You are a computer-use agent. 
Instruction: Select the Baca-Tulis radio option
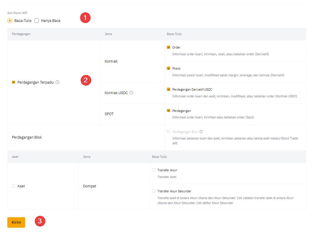pos(10,21)
